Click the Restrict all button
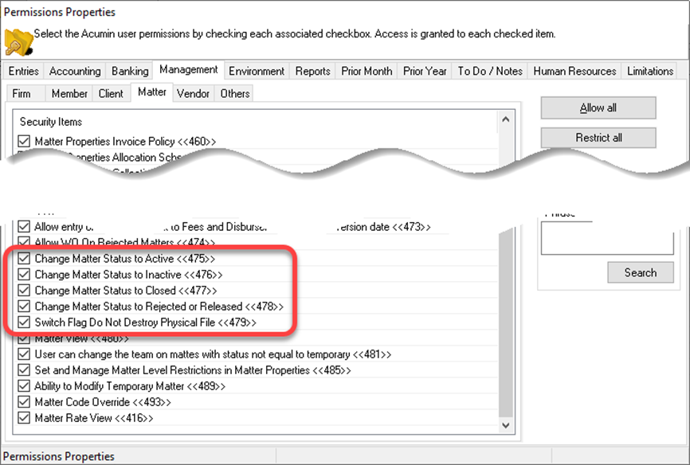Image resolution: width=690 pixels, height=465 pixels. click(x=598, y=138)
